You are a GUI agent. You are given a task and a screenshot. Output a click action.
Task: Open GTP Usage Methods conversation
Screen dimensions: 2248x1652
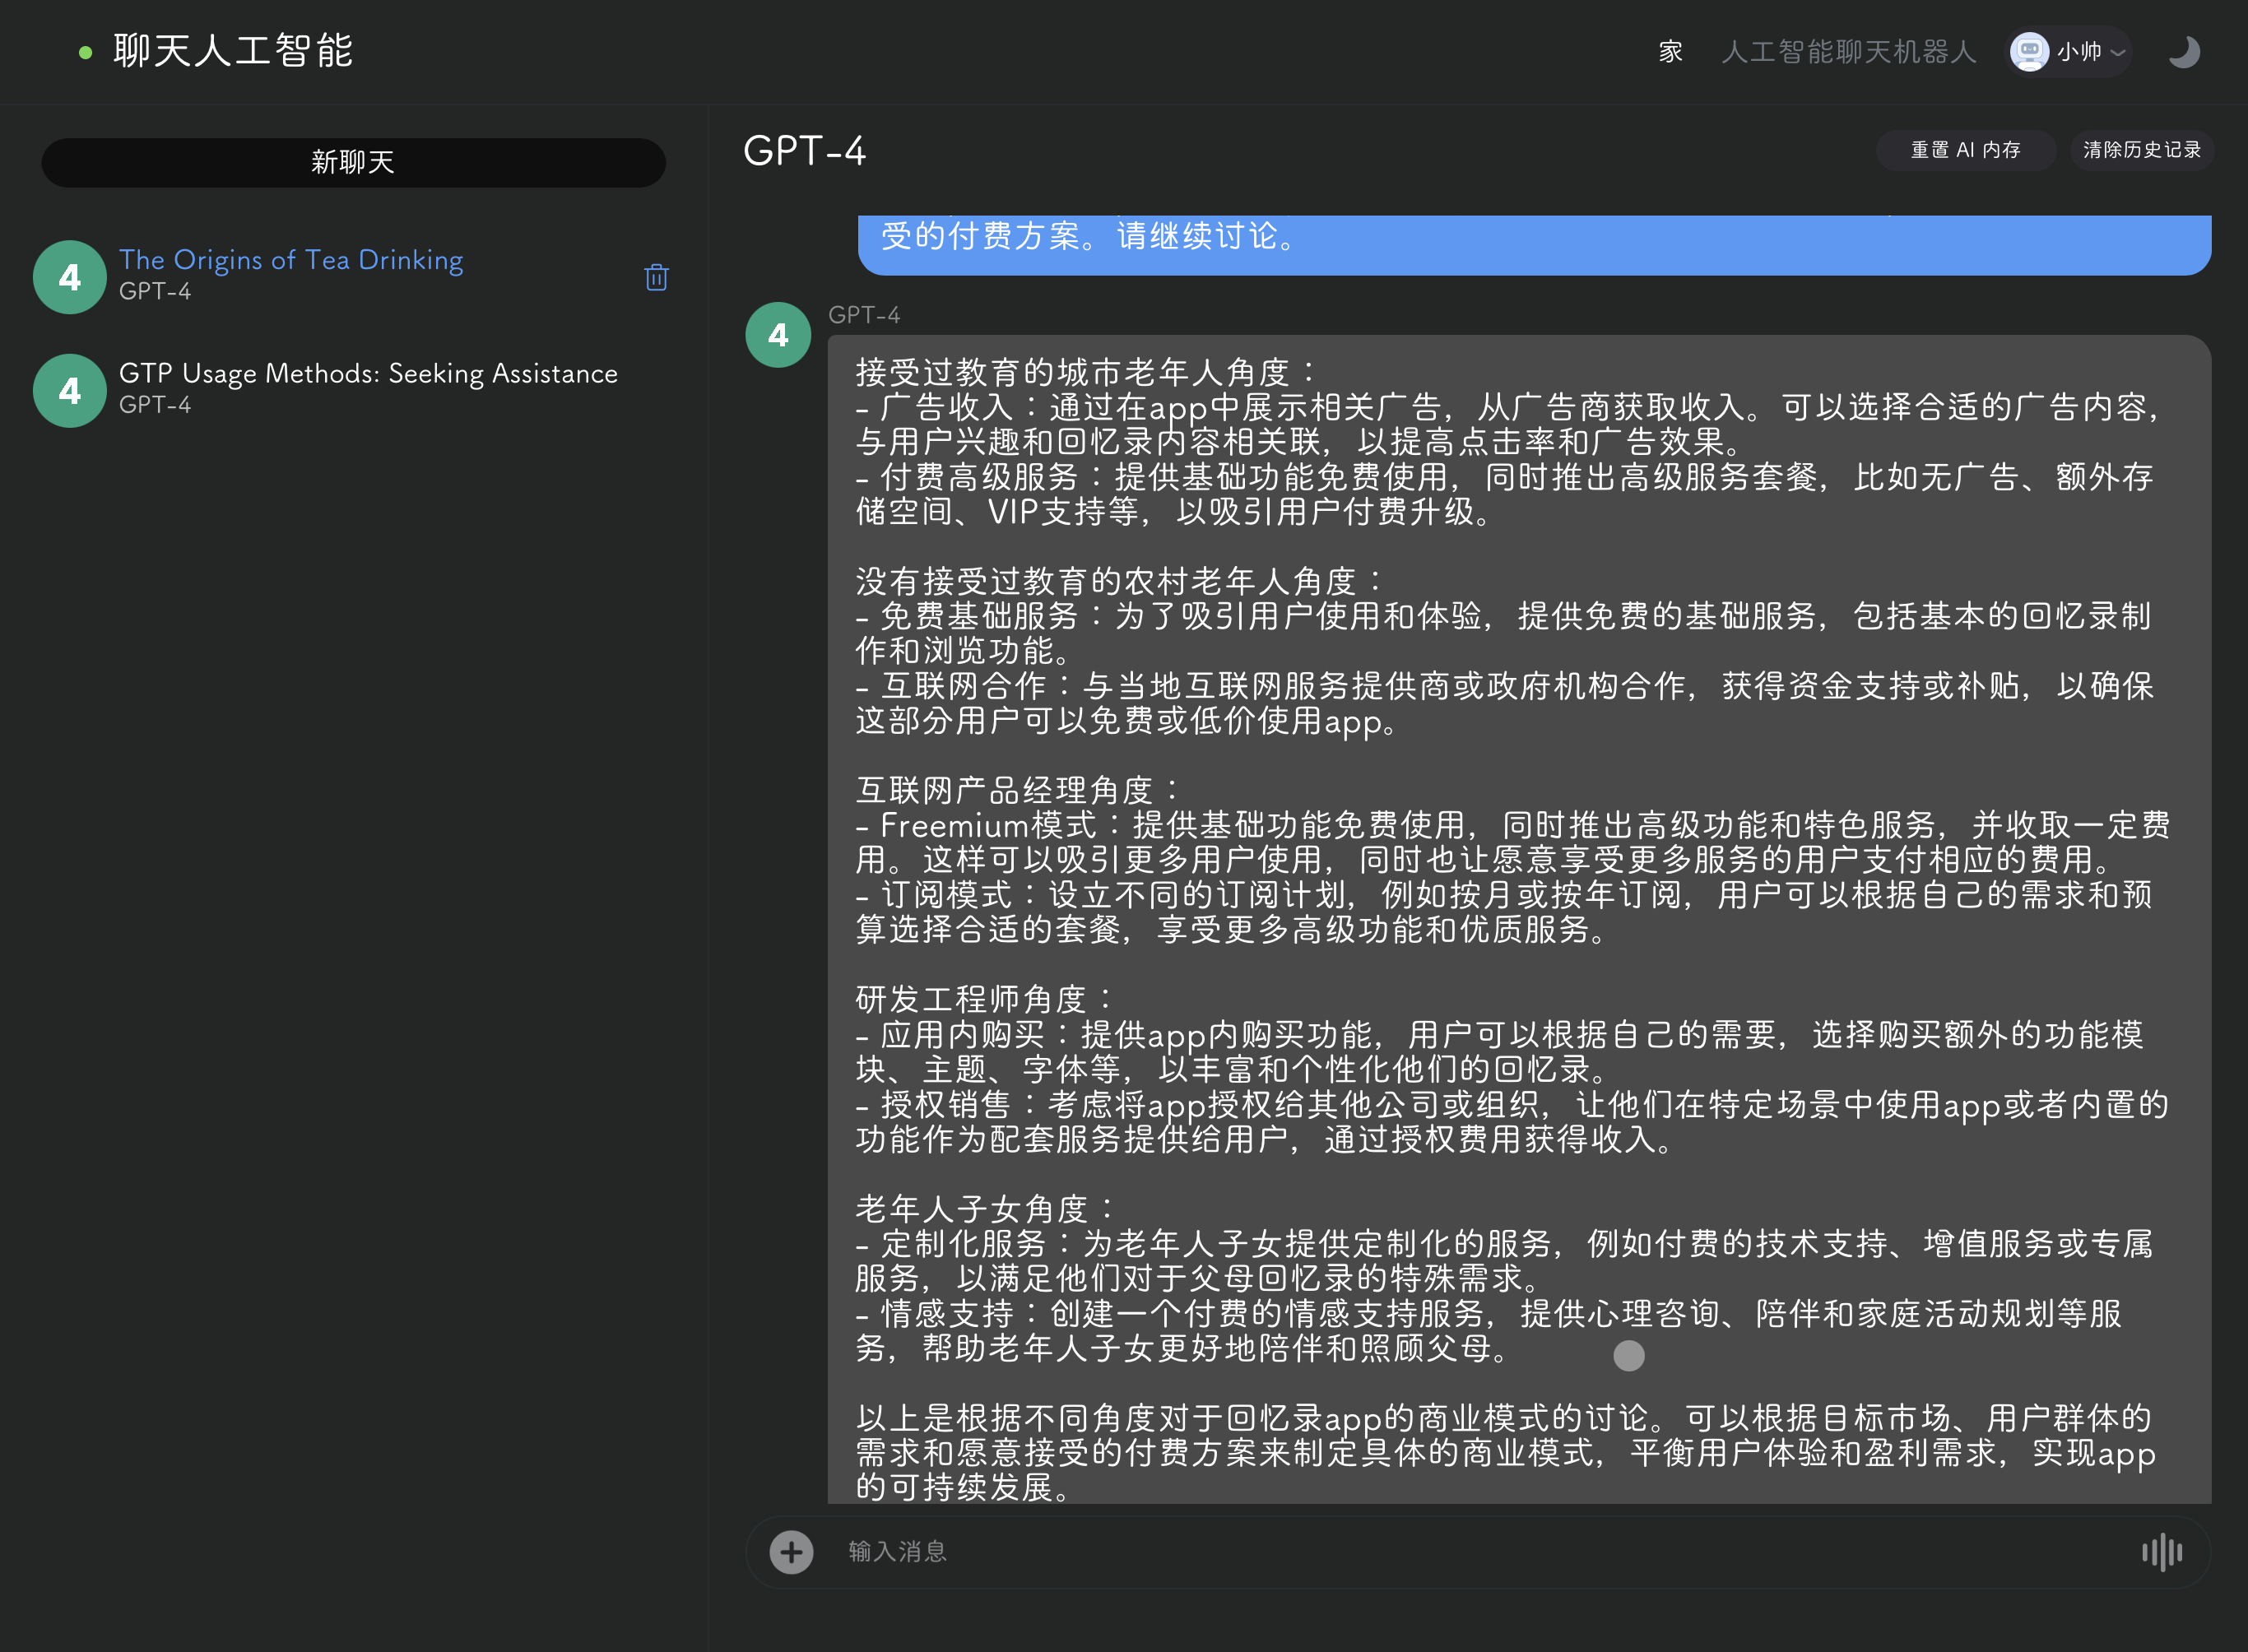click(368, 374)
